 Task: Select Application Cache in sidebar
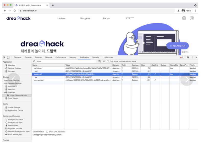[15, 110]
